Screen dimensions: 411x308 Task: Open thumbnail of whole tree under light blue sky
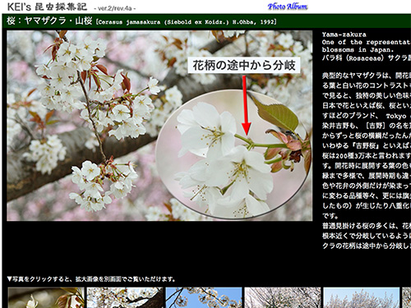(362, 297)
